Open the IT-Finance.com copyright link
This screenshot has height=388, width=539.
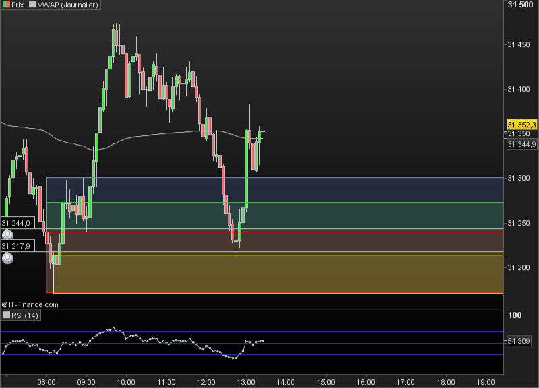(30, 304)
